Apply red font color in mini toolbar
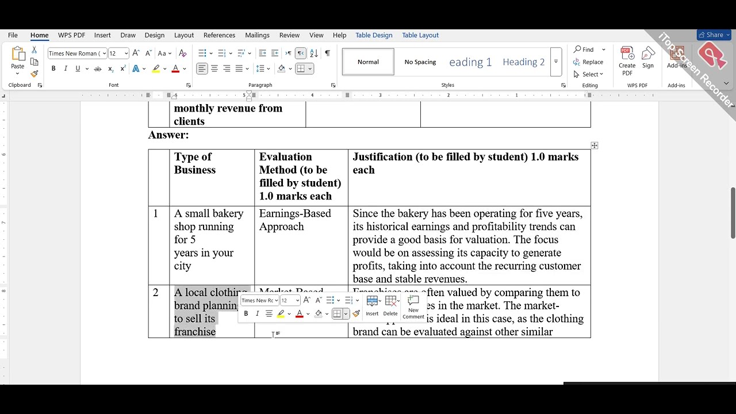This screenshot has width=736, height=414. (299, 313)
